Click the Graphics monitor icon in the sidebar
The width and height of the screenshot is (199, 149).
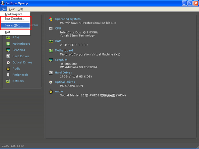(x=8, y=50)
